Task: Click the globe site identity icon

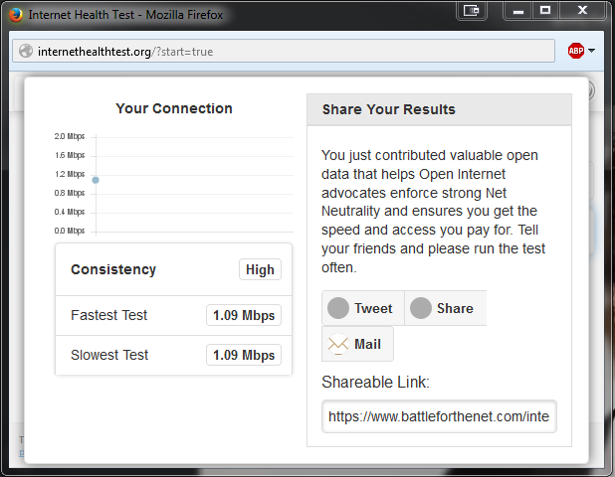Action: [26, 51]
